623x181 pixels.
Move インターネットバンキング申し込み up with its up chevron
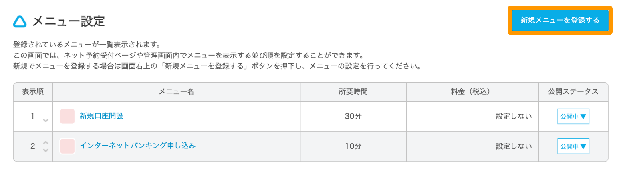point(46,142)
